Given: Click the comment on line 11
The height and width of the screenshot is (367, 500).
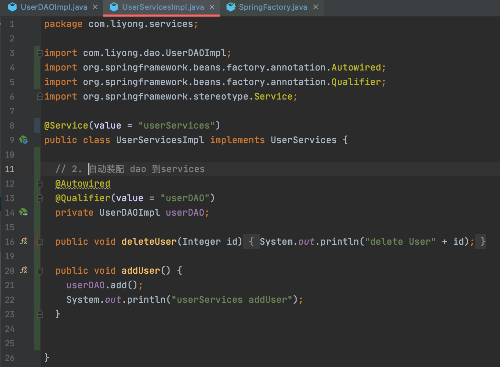Looking at the screenshot, I should point(130,169).
